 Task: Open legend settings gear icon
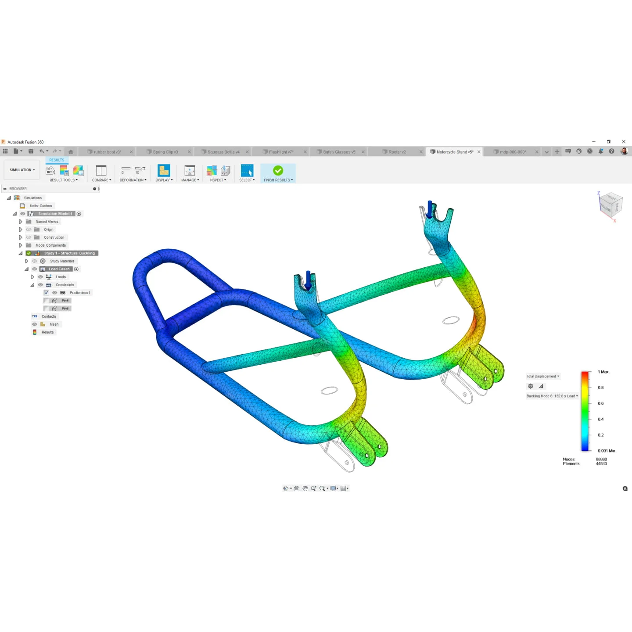click(x=531, y=386)
